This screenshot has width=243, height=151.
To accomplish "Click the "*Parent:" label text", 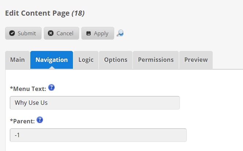I will coord(22,120).
